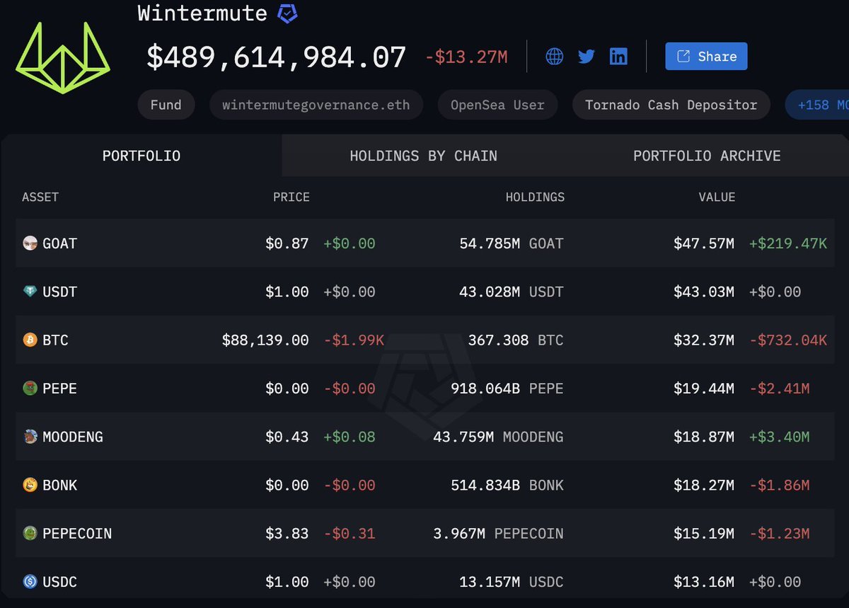Sort by the VALUE column header

717,197
